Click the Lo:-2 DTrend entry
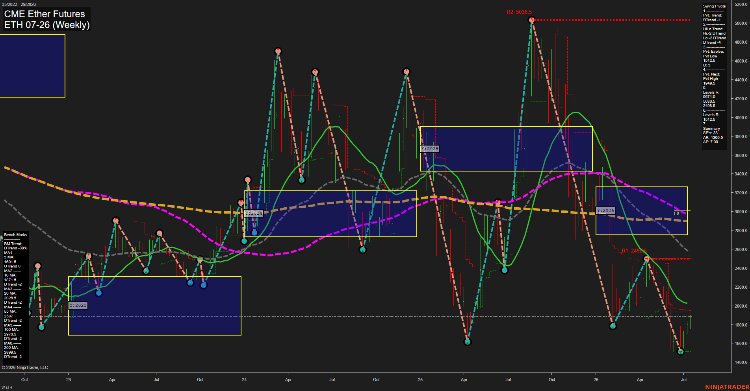The width and height of the screenshot is (750, 391). point(715,38)
